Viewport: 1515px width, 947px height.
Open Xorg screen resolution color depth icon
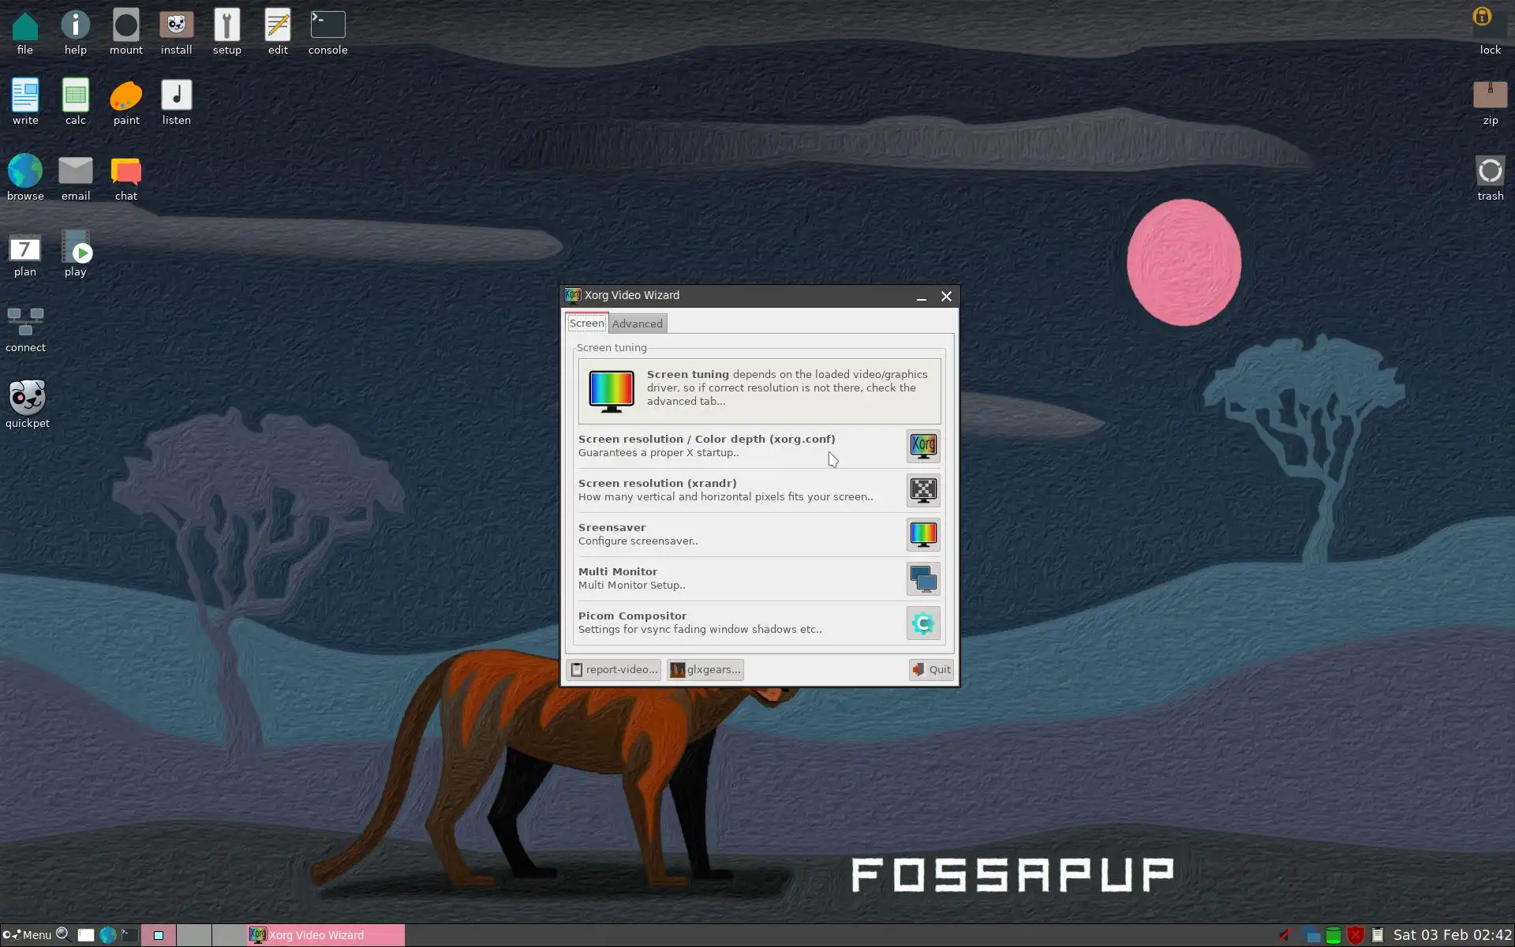(x=922, y=447)
